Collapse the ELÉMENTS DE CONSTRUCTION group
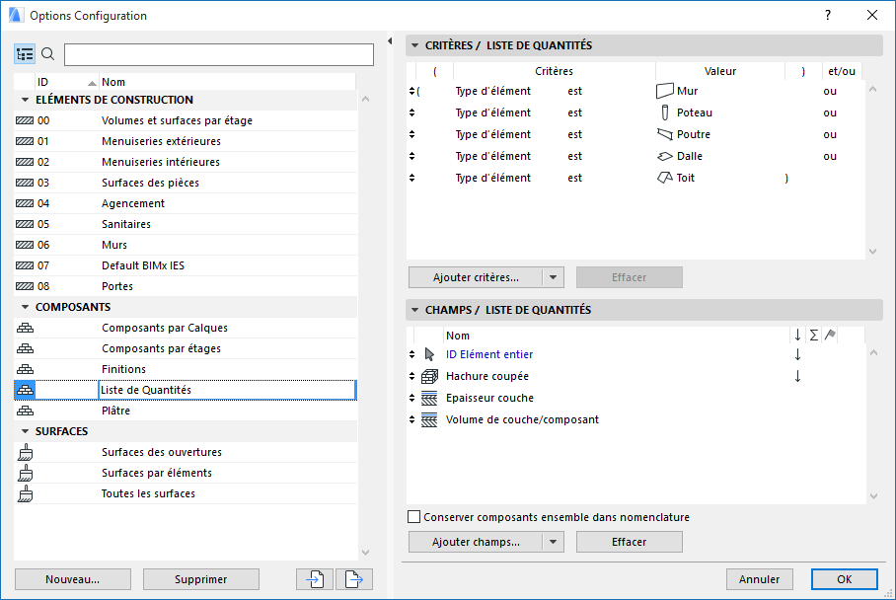 [x=25, y=100]
